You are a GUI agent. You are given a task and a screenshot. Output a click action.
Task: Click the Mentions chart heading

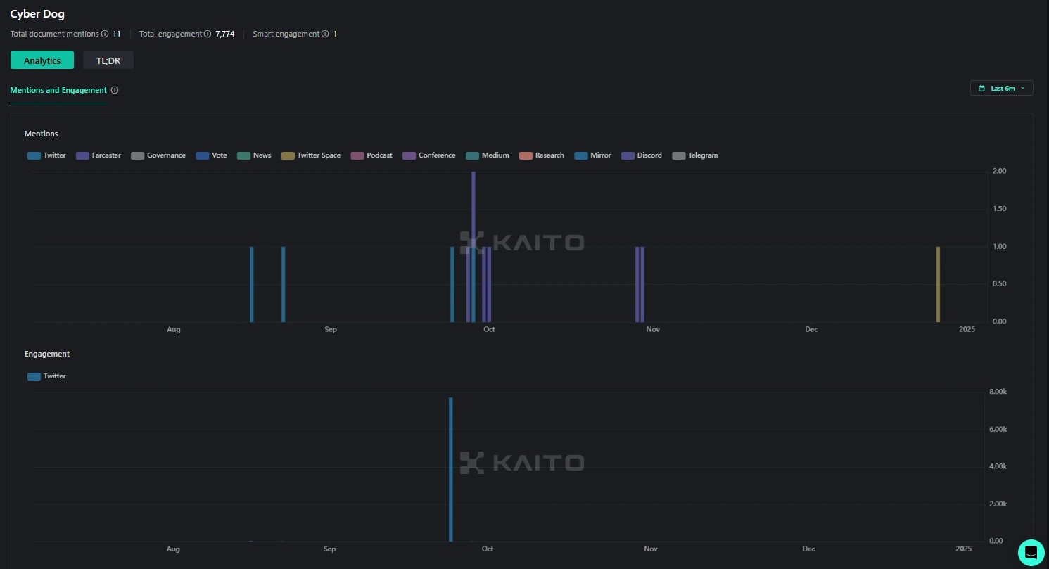[42, 134]
